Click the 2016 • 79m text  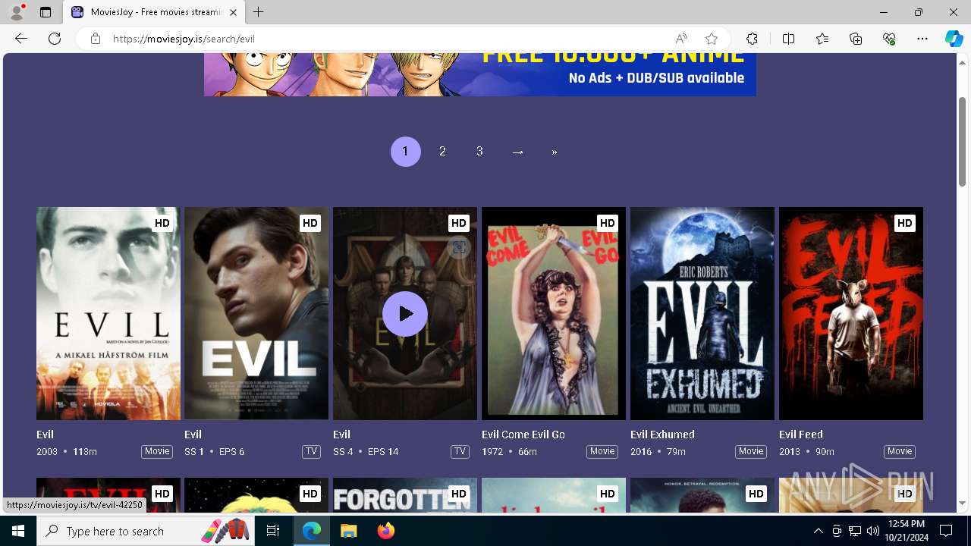pyautogui.click(x=658, y=451)
